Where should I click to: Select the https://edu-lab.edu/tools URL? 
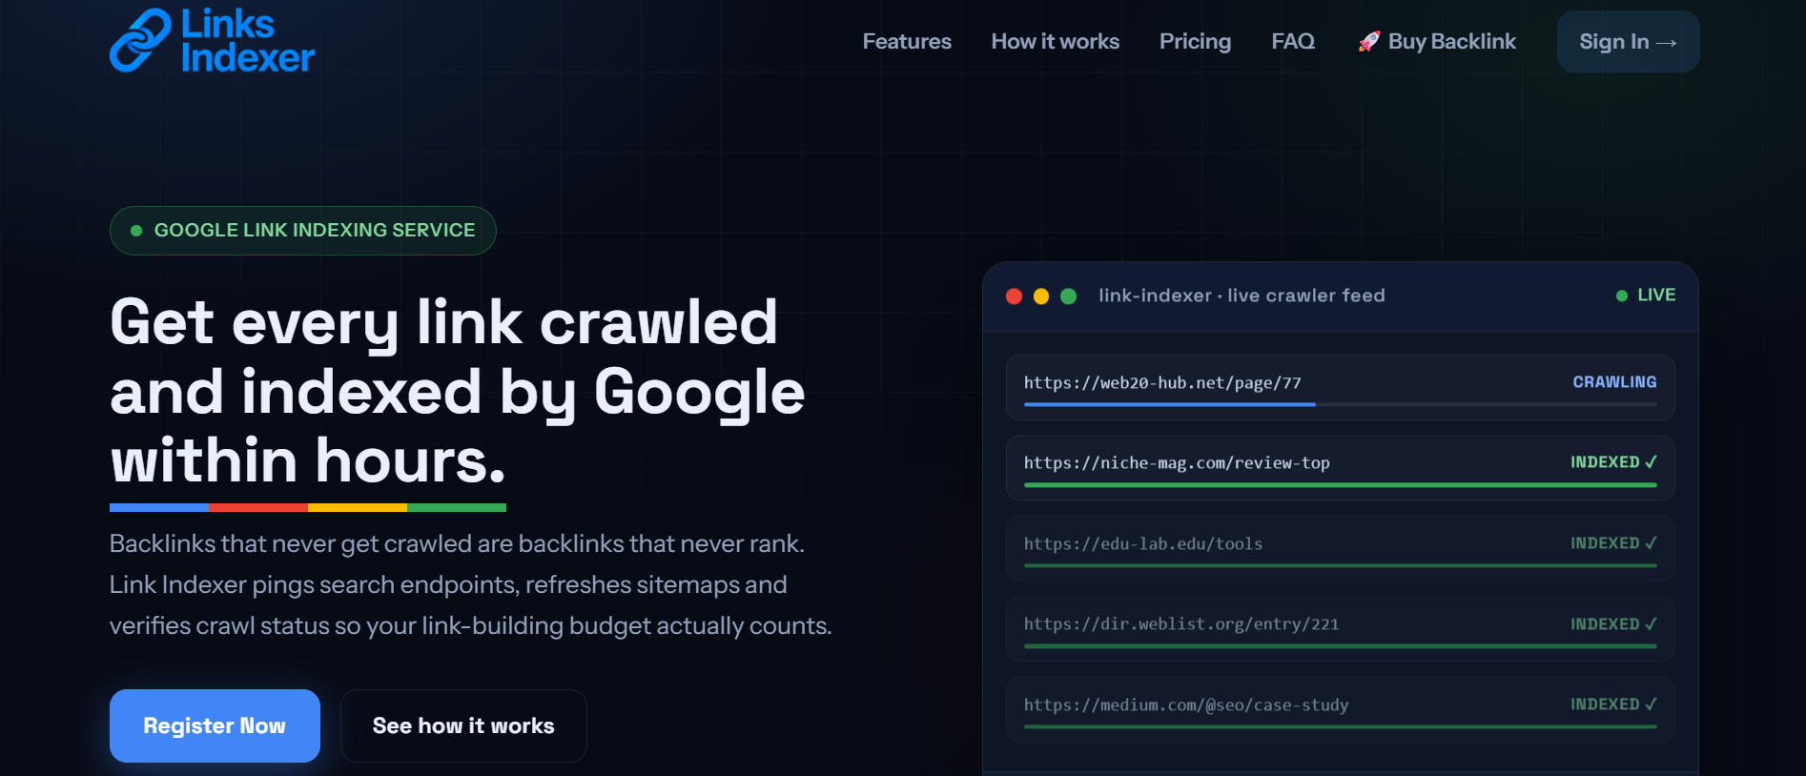pyautogui.click(x=1143, y=544)
